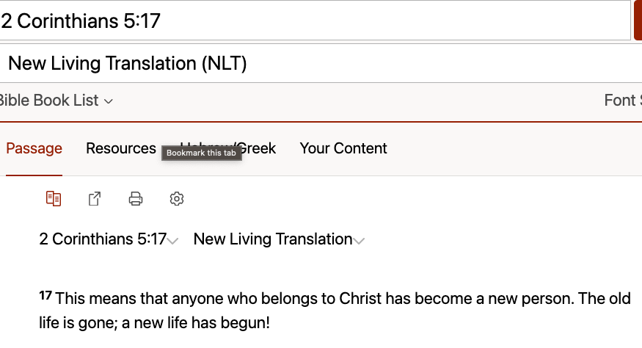Viewport: 642px width, 348px height.
Task: Click the 'Bookmark this tab' tooltip
Action: 202,153
